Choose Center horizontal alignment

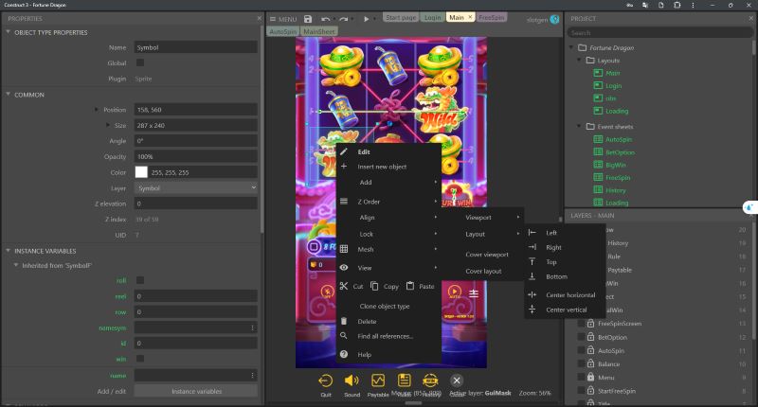click(x=565, y=294)
